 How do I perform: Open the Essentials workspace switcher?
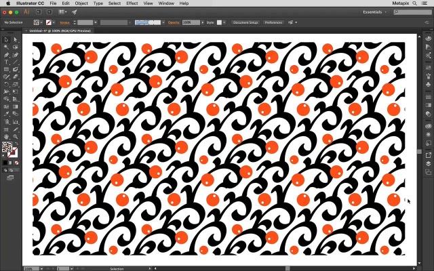[x=375, y=12]
